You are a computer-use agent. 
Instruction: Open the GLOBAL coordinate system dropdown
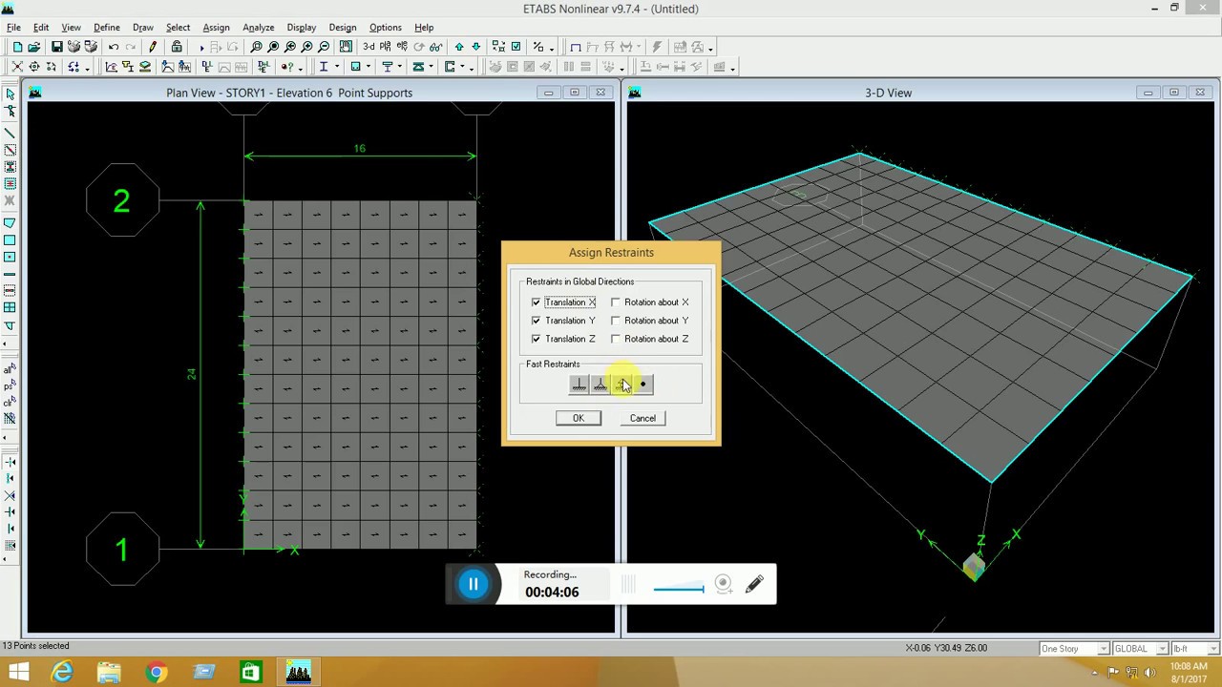click(x=1164, y=649)
